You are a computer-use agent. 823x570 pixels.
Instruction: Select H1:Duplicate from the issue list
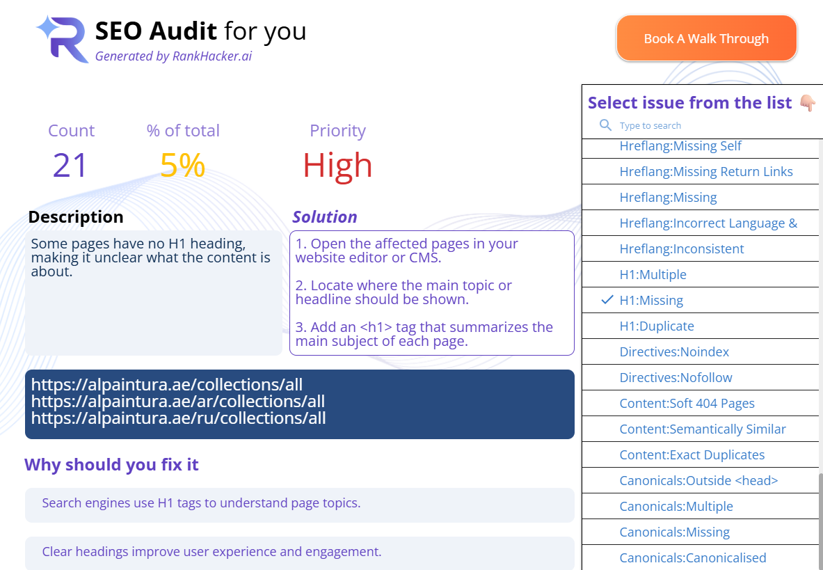[x=656, y=326]
